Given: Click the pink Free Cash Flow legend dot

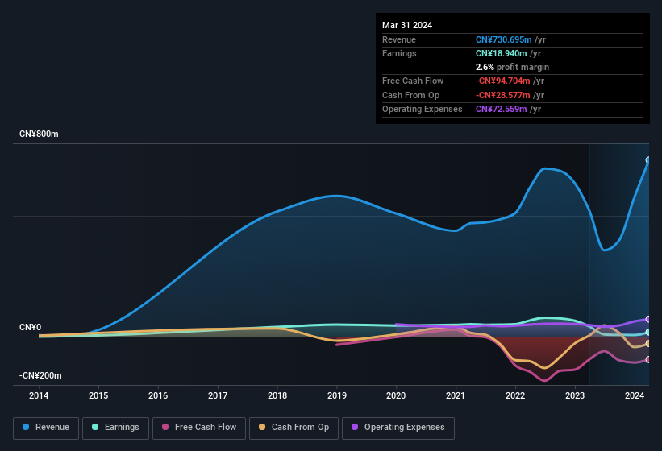Looking at the screenshot, I should click(x=165, y=427).
